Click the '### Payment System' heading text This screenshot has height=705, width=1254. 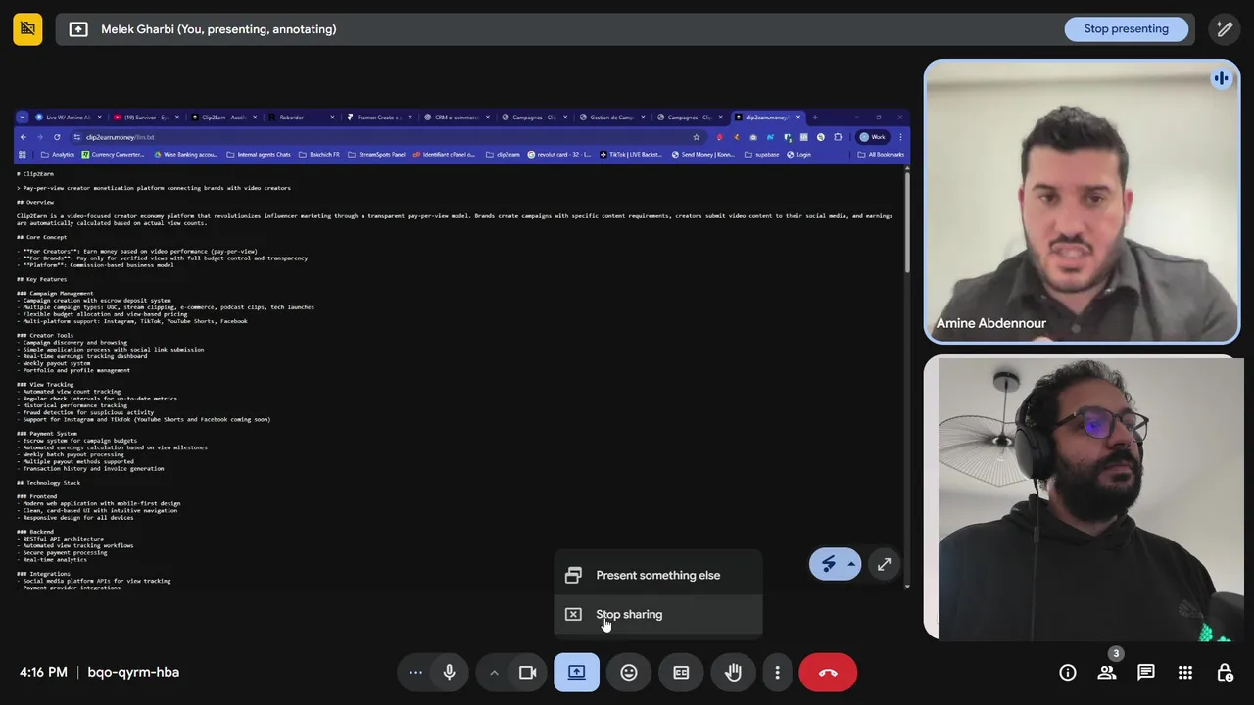tap(47, 434)
